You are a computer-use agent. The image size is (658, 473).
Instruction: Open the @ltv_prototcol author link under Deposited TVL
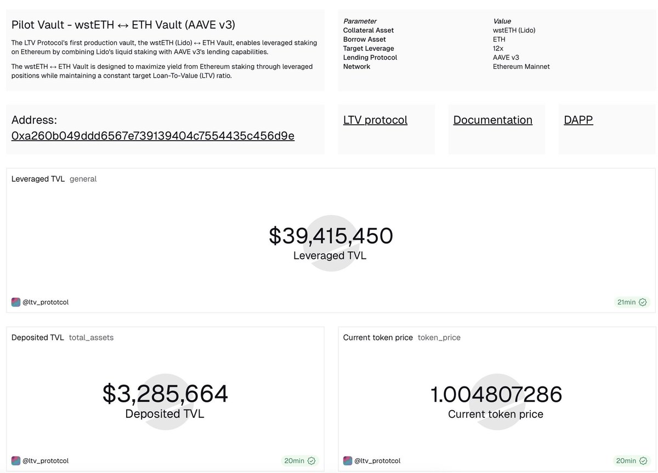click(46, 461)
